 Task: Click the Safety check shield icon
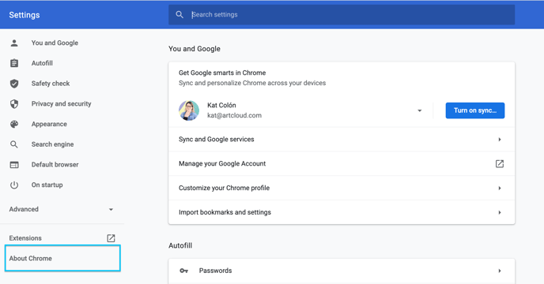pos(14,84)
